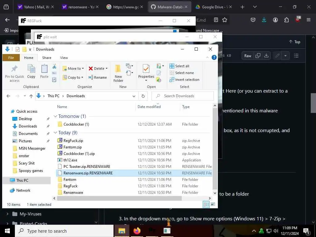Collapse the Explorer ribbon chevron
Viewport: 316px width, 237px height.
207,58
